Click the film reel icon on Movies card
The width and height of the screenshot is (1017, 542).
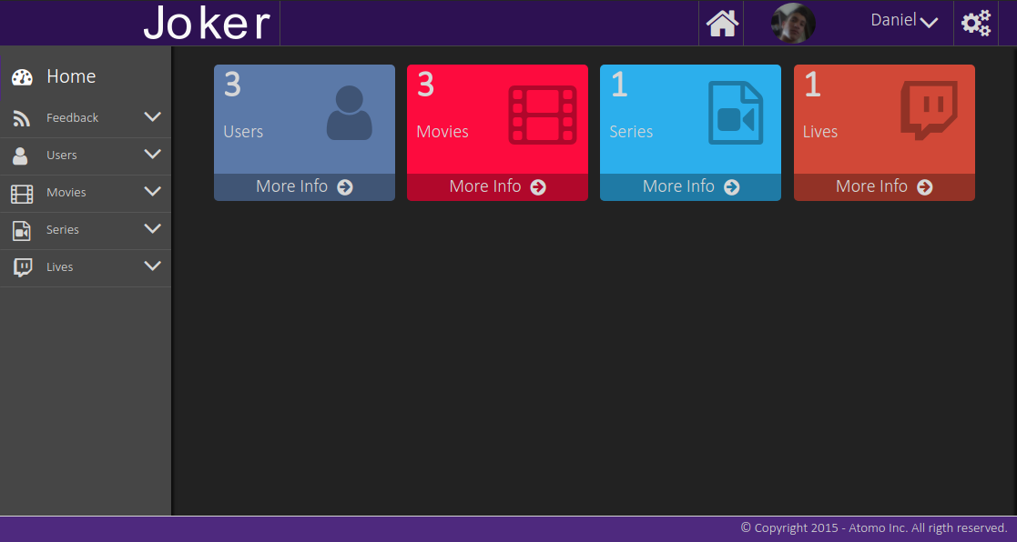543,115
